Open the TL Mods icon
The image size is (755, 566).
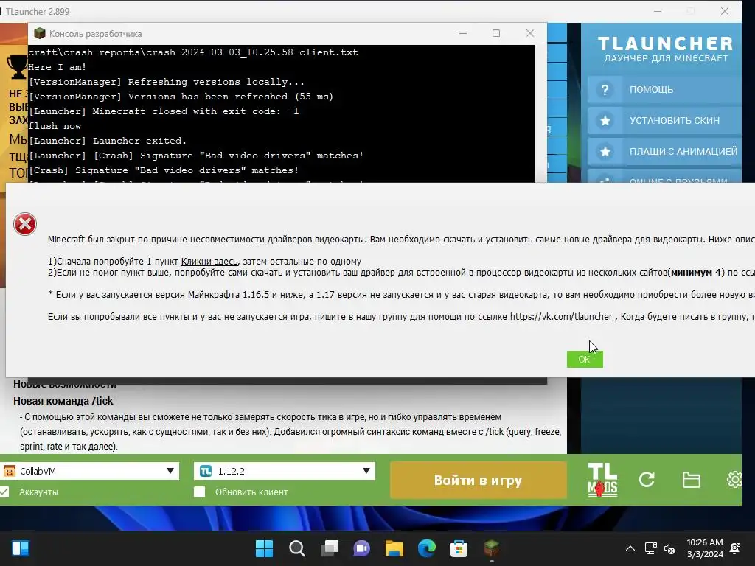coord(602,479)
